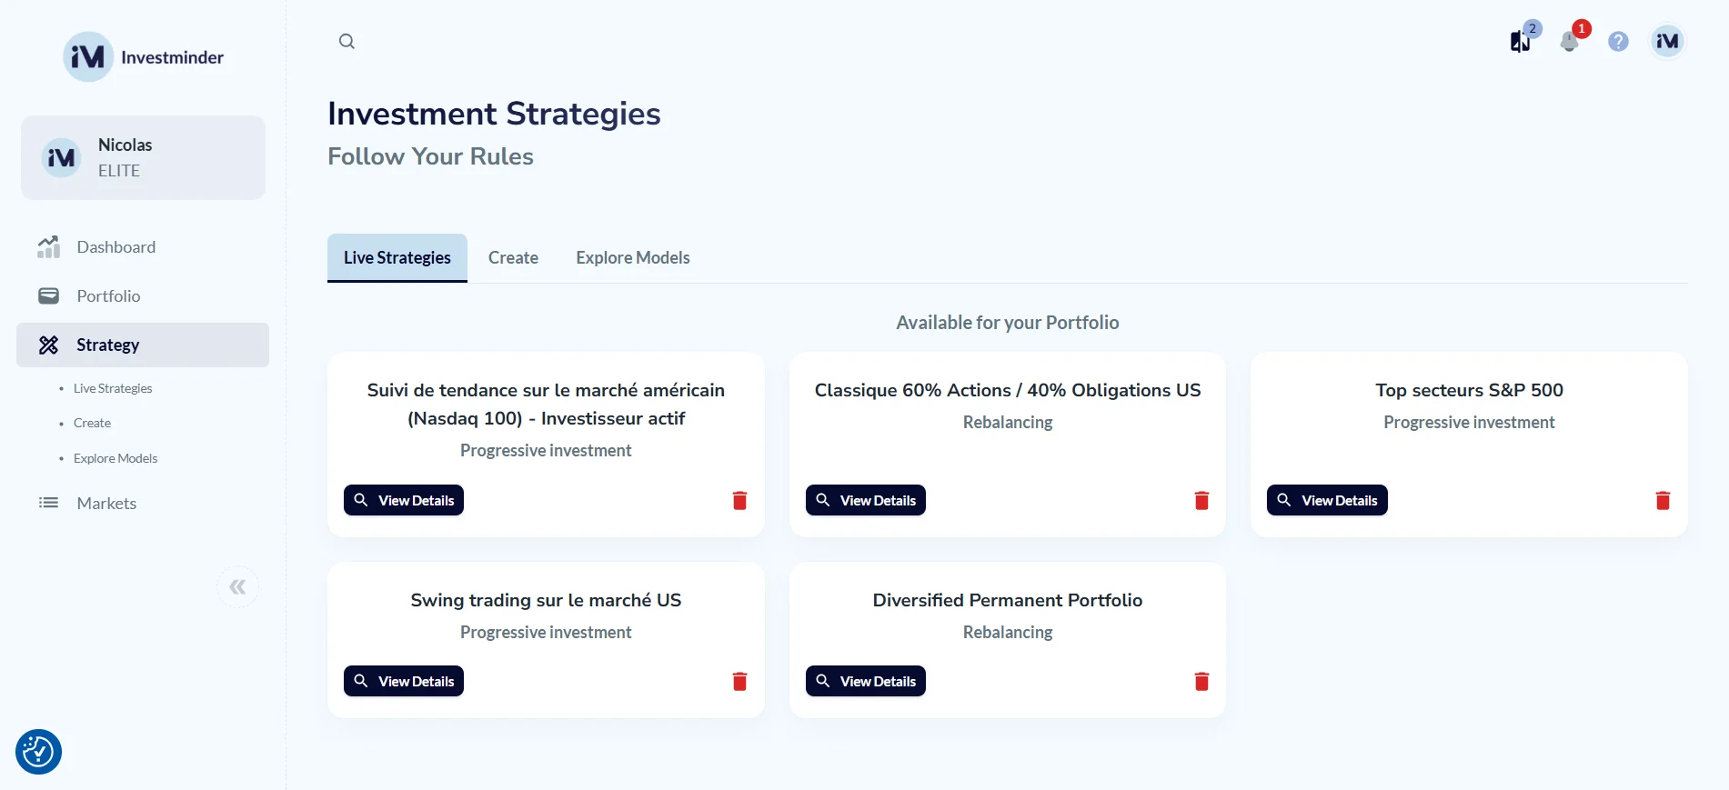Select the Strategy tools icon
Viewport: 1729px width, 790px height.
49,345
